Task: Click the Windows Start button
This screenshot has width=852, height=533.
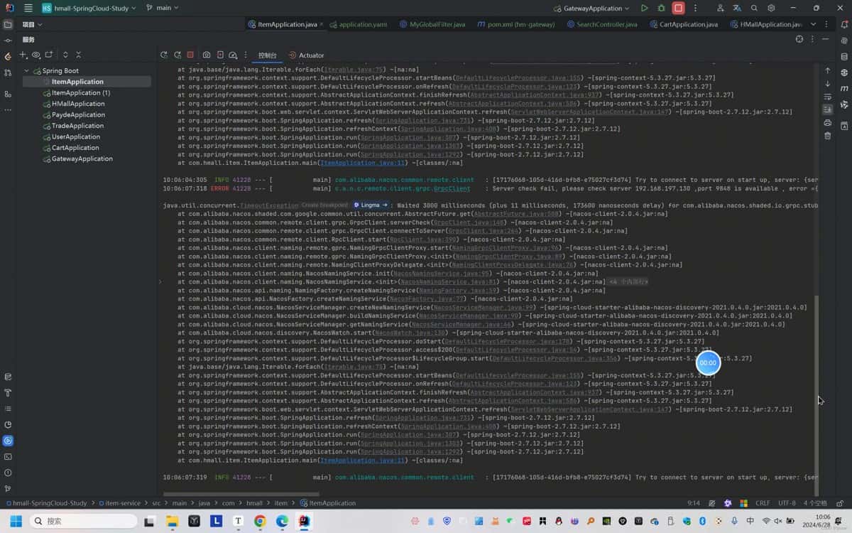Action: point(16,521)
